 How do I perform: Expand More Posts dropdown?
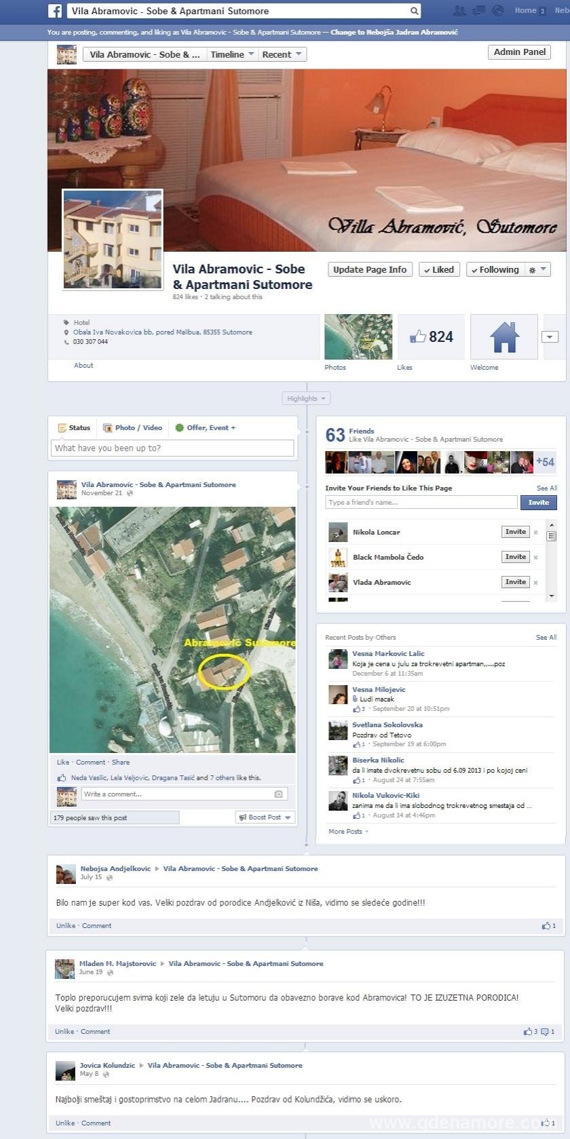click(x=349, y=832)
